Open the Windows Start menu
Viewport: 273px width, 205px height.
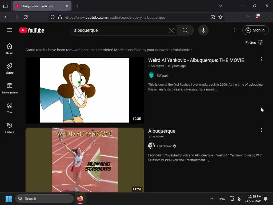pos(9,199)
